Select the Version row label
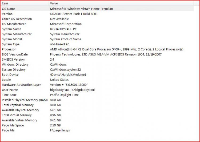The height and width of the screenshot is (142, 200). 7,14
